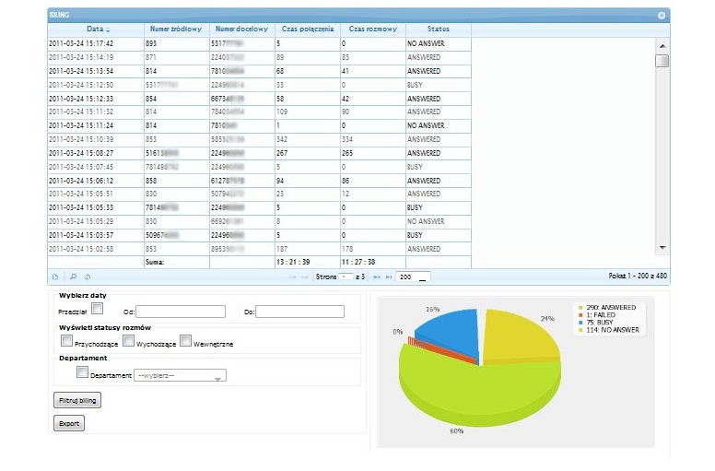Click the vertical scrollbar thumb
The height and width of the screenshot is (471, 715).
[x=662, y=61]
